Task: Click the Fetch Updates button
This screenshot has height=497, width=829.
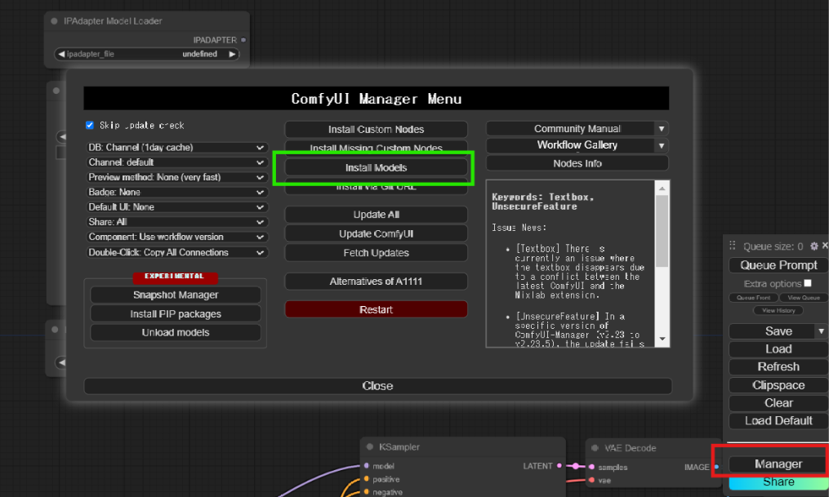Action: point(376,252)
